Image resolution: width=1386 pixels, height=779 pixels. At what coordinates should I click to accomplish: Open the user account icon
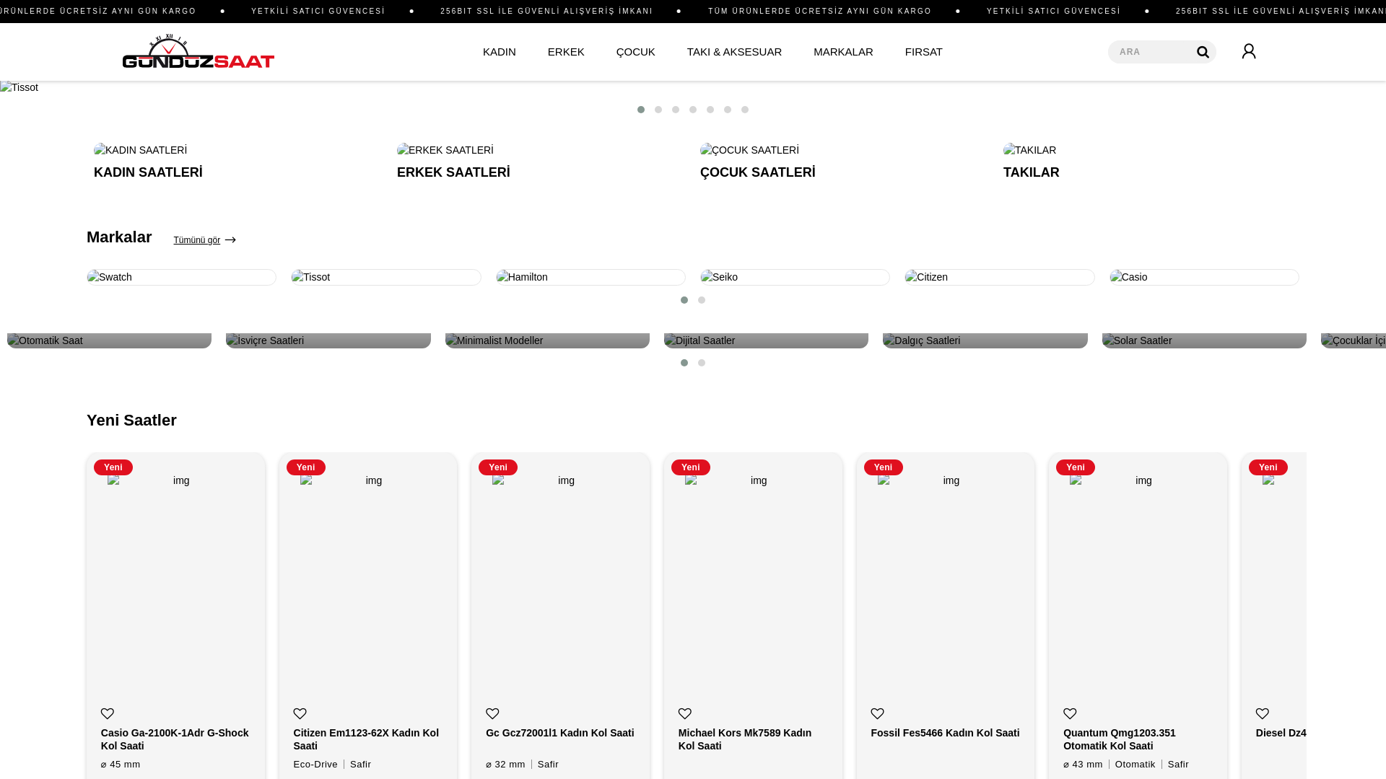click(x=1249, y=51)
